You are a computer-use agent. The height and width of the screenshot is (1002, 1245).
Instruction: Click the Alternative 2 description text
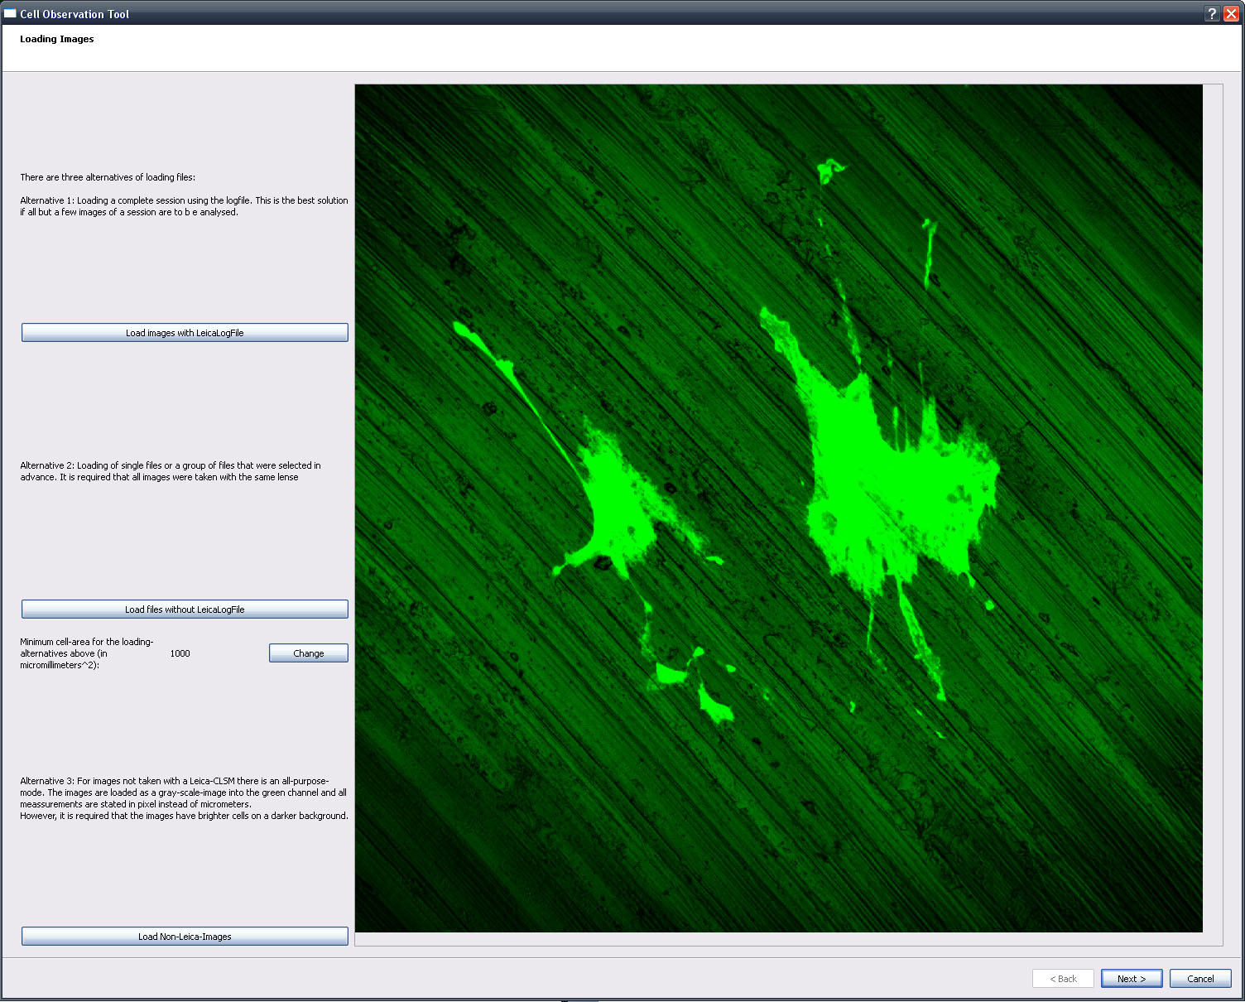click(171, 471)
